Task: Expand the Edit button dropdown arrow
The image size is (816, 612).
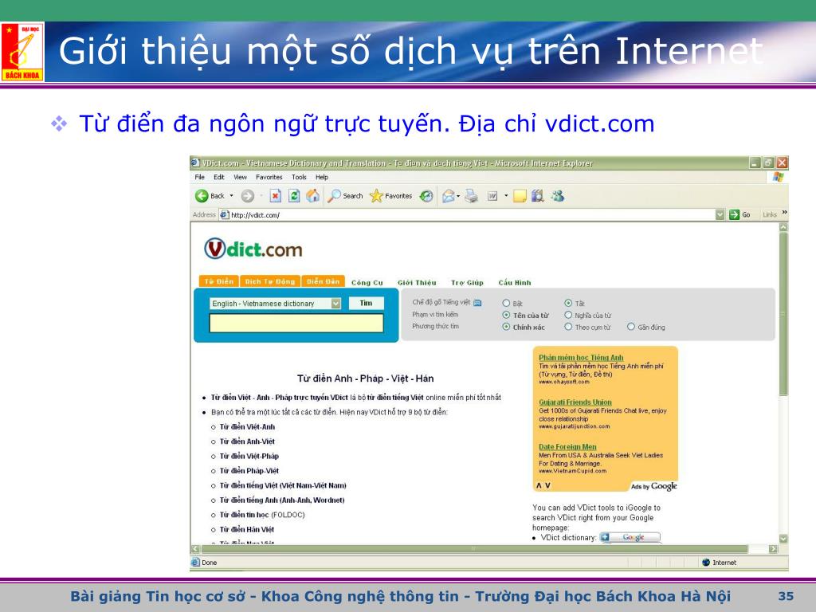Action: 506,196
